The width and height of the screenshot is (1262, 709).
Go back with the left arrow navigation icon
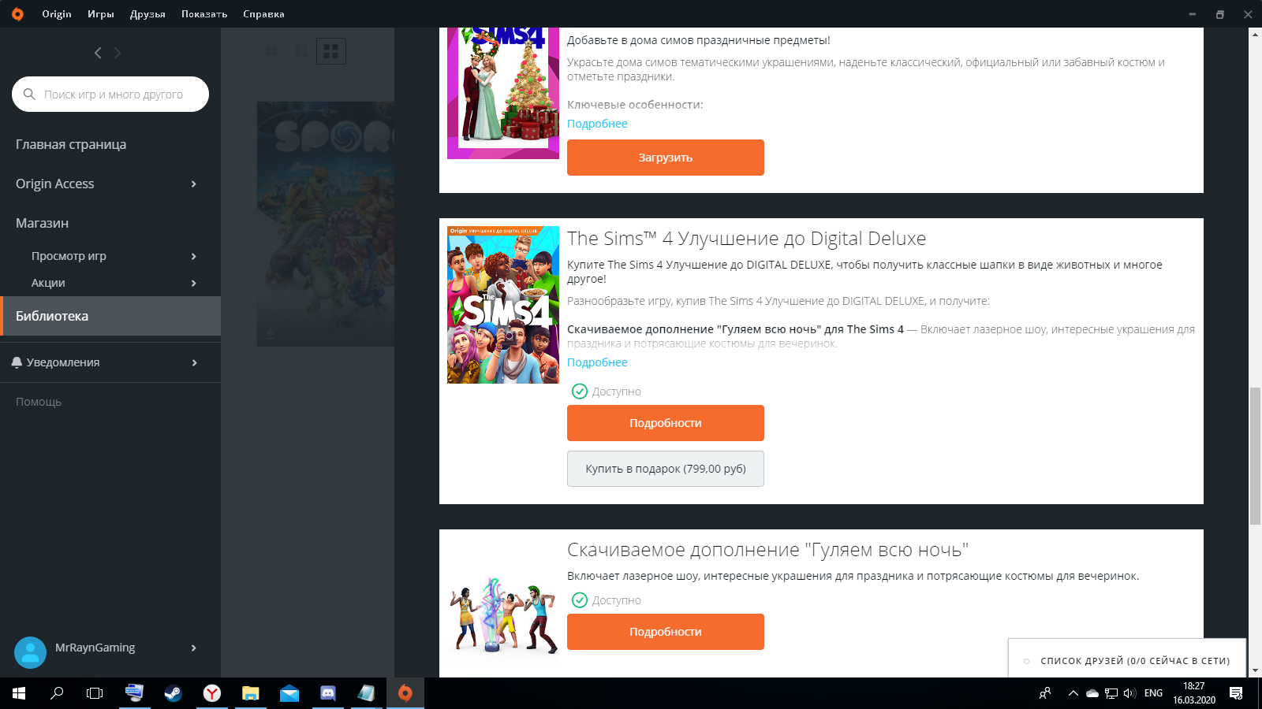pyautogui.click(x=98, y=53)
